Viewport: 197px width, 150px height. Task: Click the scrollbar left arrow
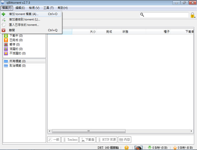[x=50, y=131]
